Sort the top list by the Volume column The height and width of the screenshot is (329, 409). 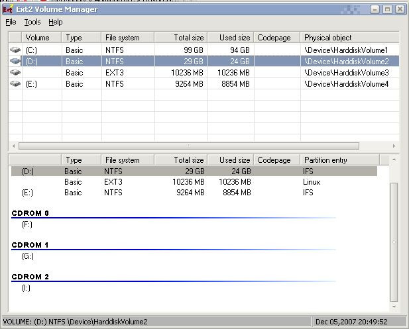42,38
